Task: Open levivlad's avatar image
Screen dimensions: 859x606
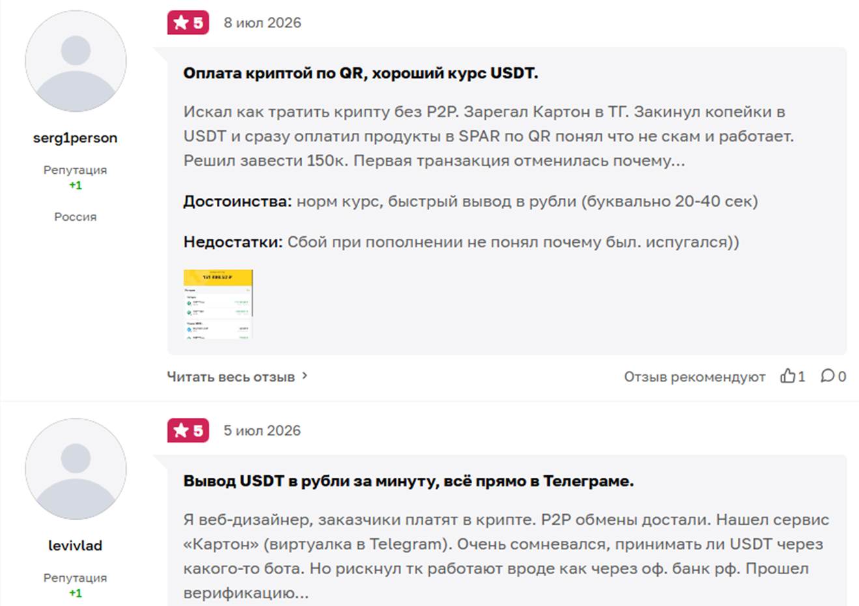Action: (x=76, y=469)
